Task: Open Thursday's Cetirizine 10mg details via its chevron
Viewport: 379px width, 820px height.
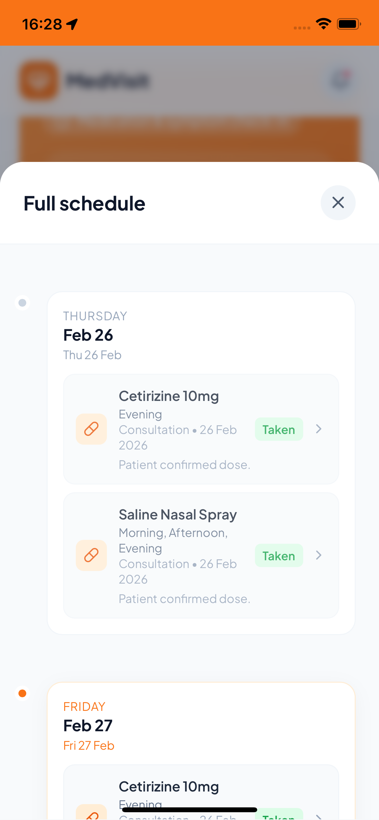Action: (319, 429)
